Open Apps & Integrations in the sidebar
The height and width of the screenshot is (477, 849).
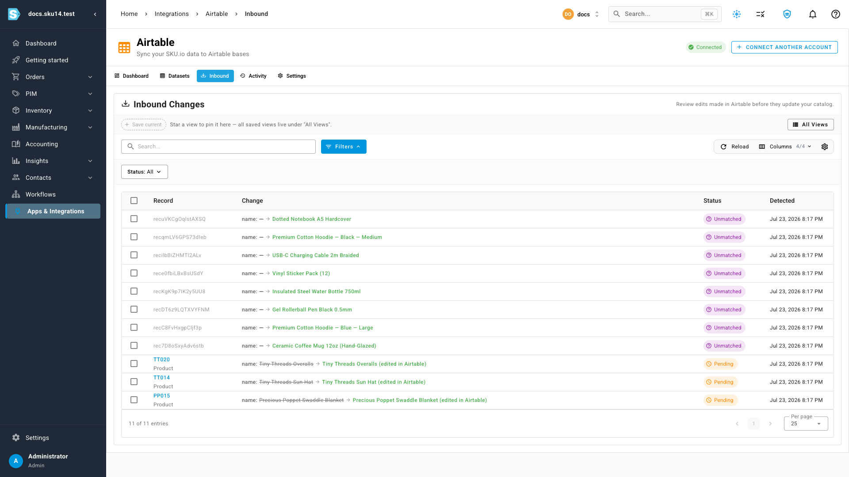[x=53, y=211]
